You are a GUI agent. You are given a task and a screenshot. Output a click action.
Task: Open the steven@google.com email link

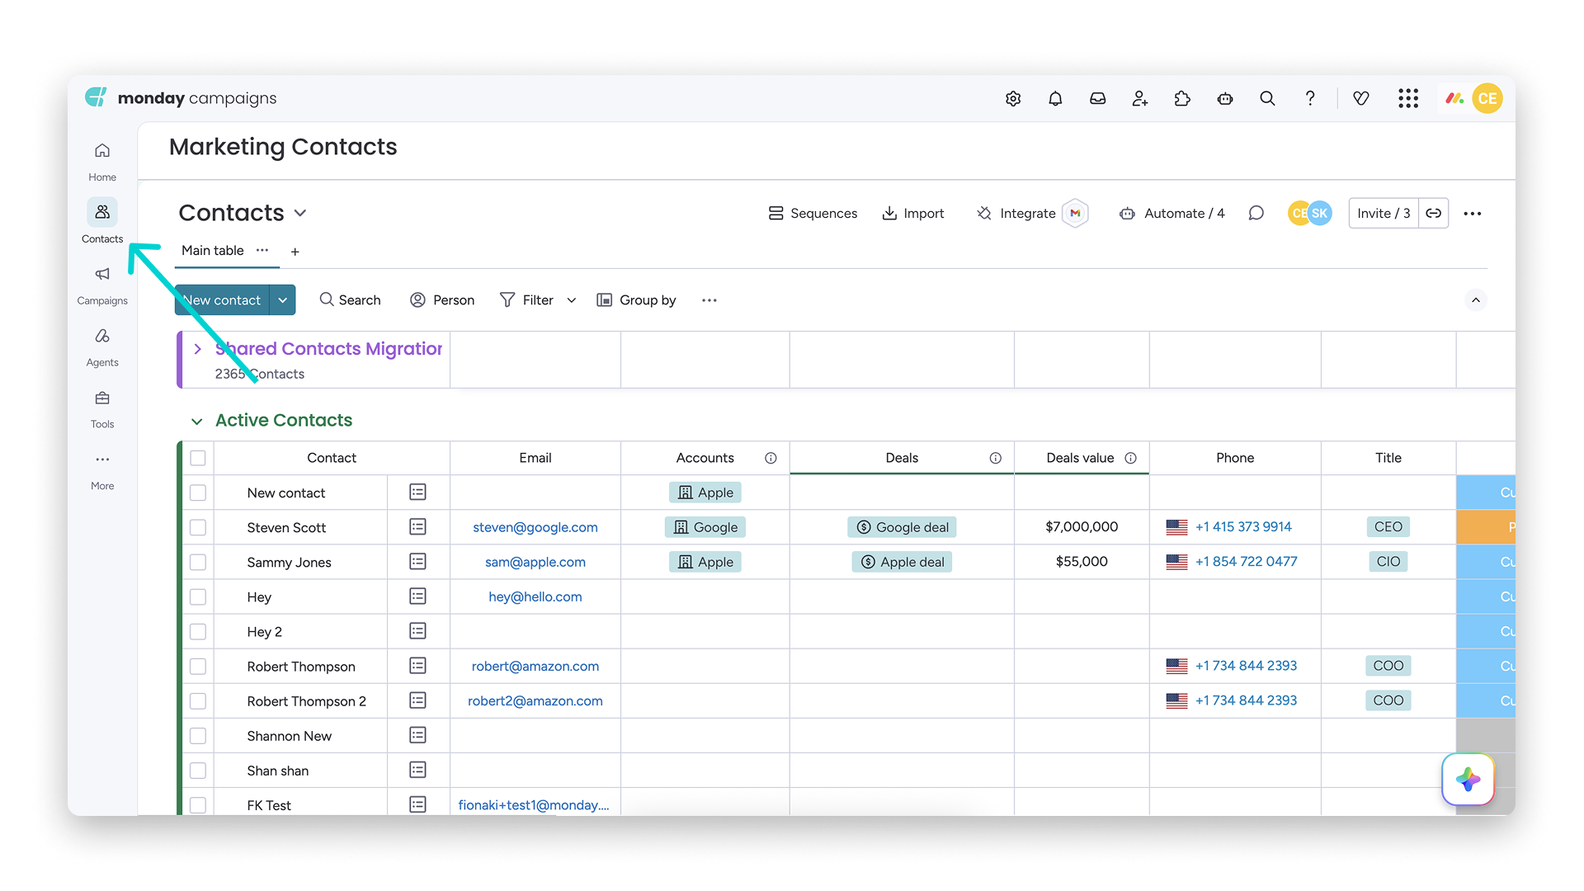point(535,527)
